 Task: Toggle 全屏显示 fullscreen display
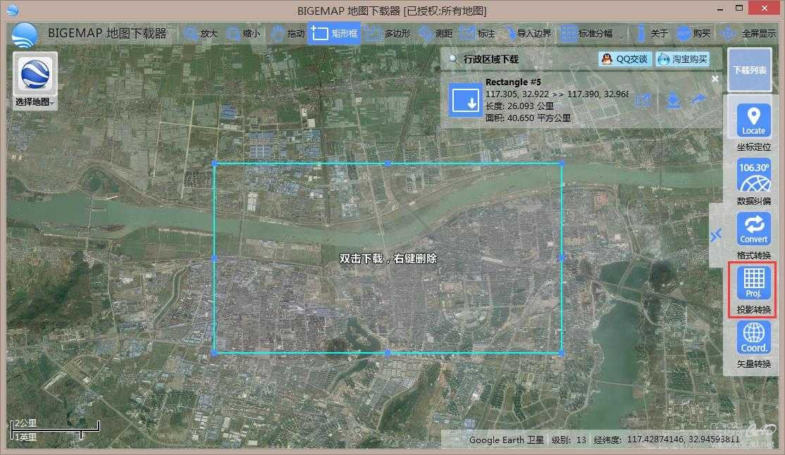point(748,33)
